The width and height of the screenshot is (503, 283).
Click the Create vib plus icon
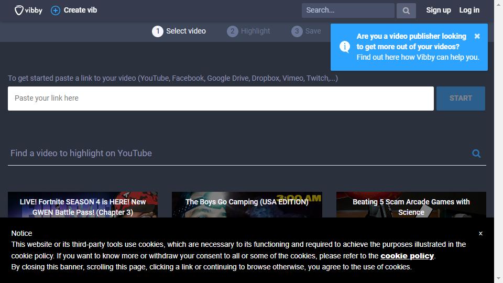pyautogui.click(x=56, y=10)
